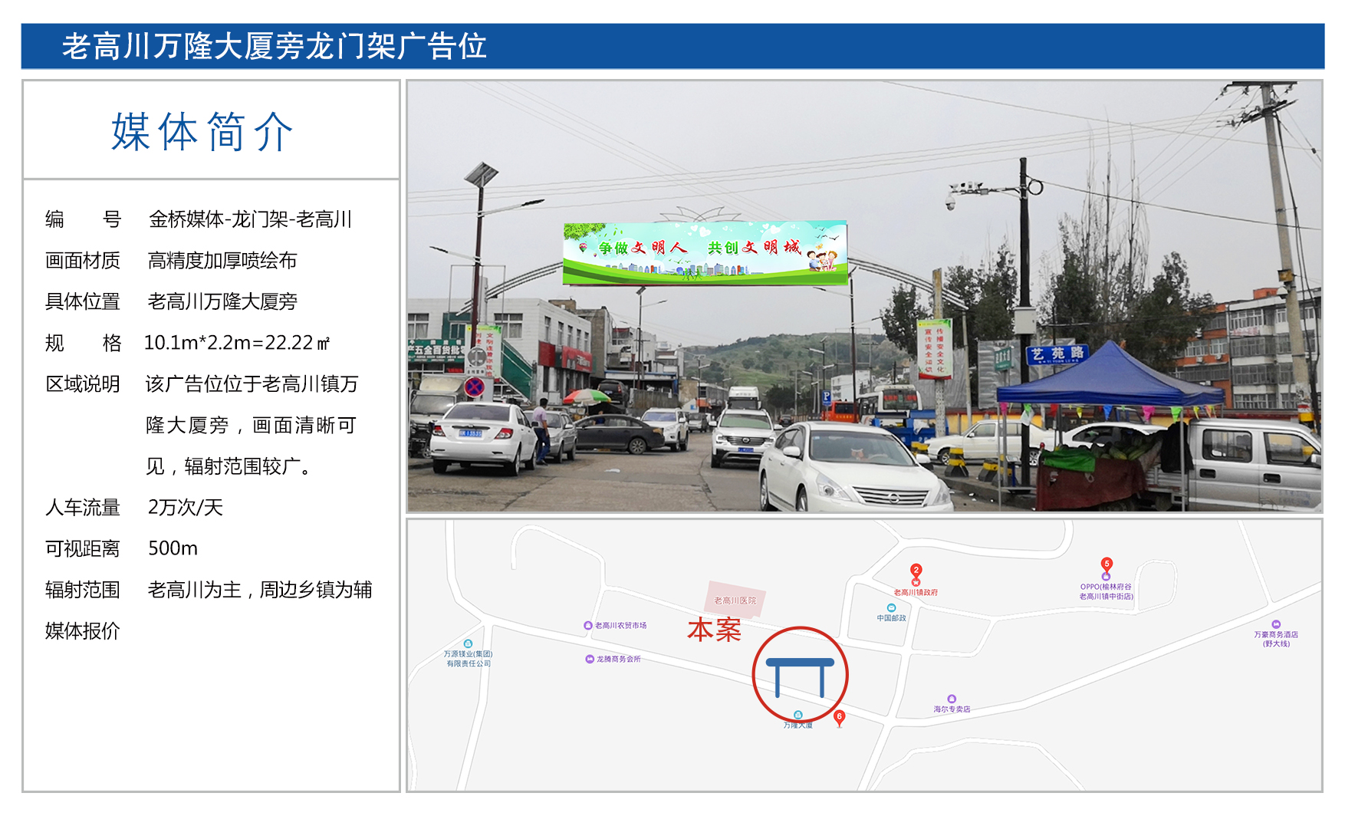
Task: Click the 媒体简介 heading
Action: pyautogui.click(x=202, y=132)
